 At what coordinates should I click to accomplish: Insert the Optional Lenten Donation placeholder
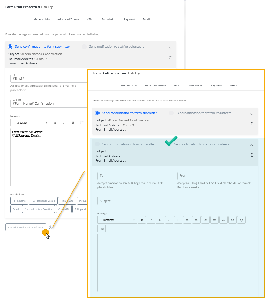(x=38, y=209)
